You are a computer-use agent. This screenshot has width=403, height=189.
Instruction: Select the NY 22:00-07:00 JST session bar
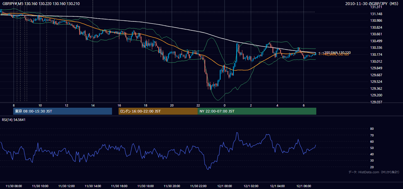[257, 111]
